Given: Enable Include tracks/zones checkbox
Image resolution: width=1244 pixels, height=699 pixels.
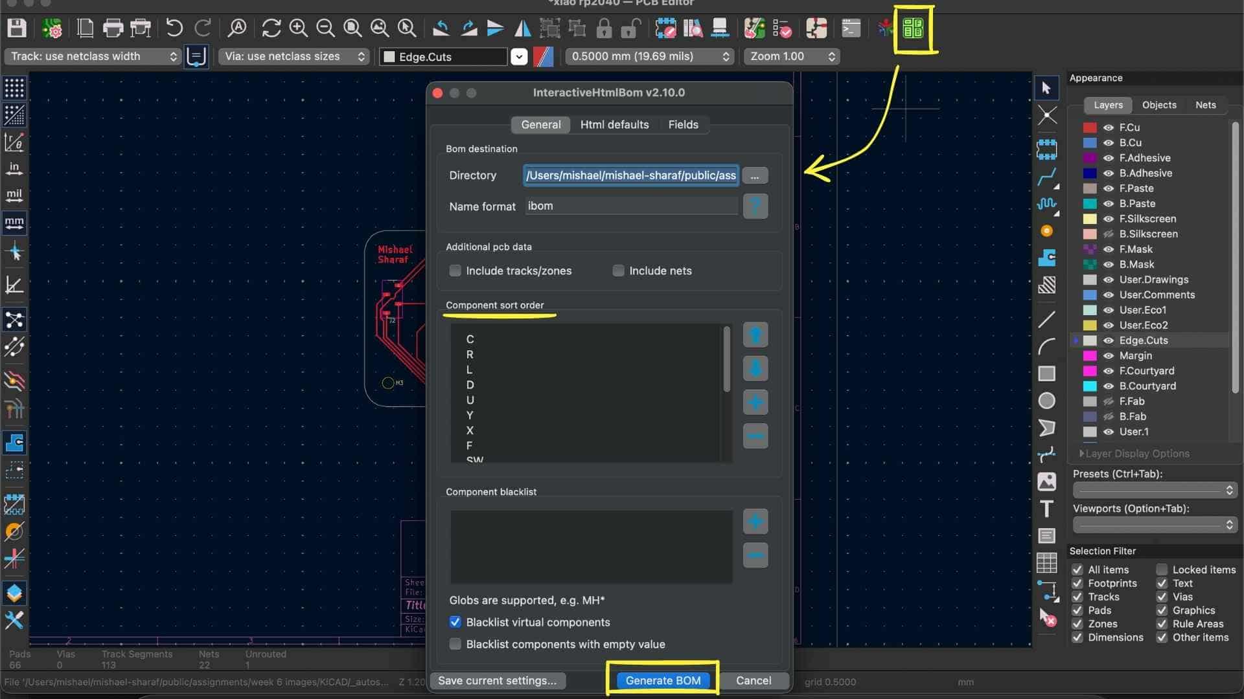Looking at the screenshot, I should coord(455,271).
